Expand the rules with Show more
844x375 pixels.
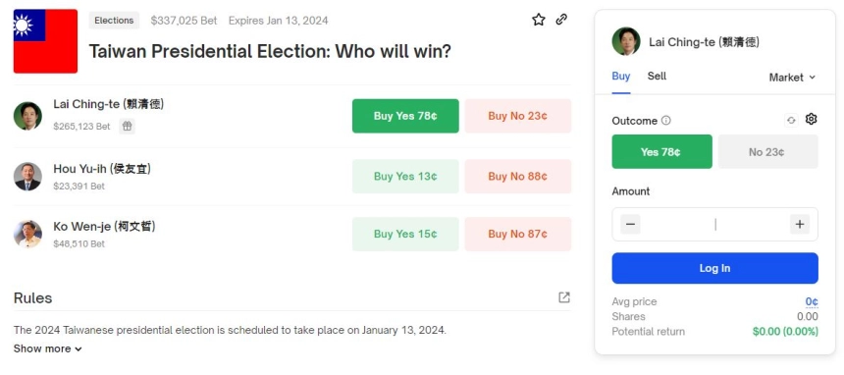48,348
